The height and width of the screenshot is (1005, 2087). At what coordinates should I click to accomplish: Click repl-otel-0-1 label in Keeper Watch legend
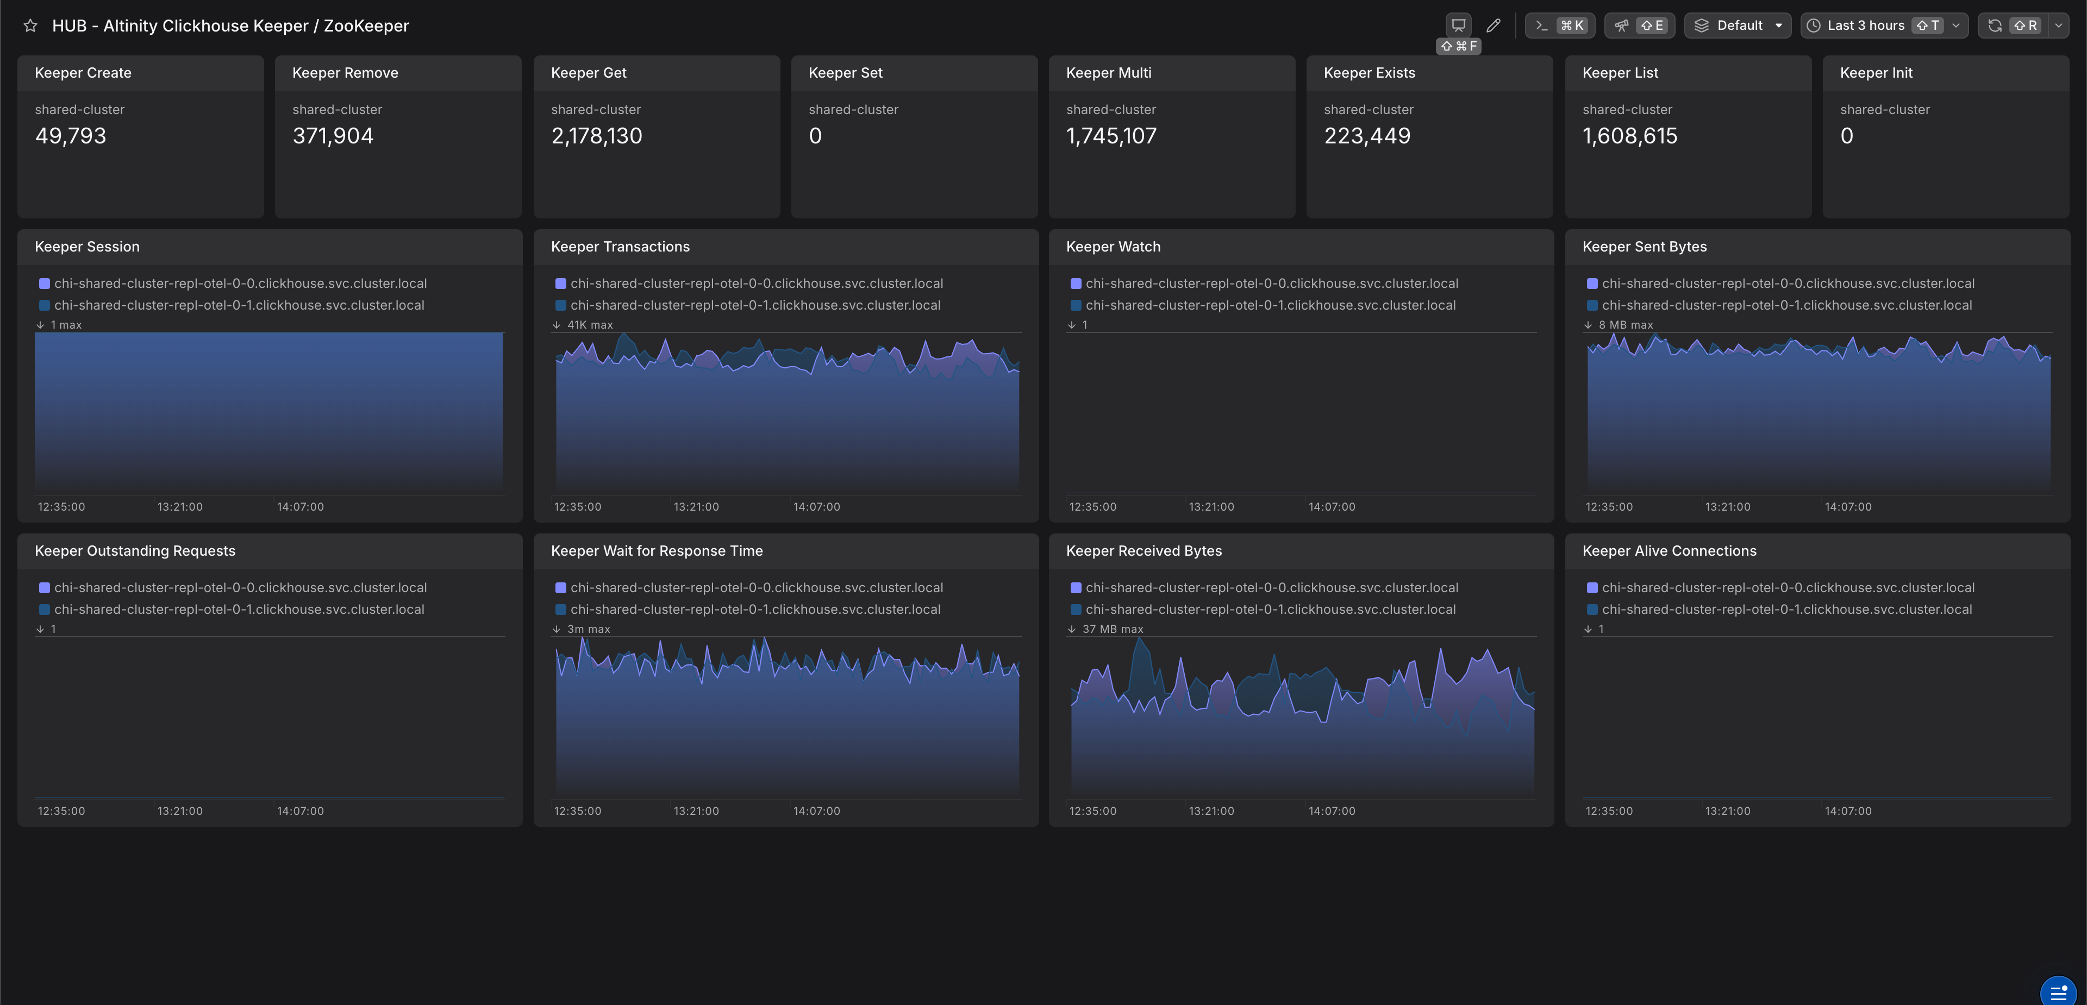click(x=1270, y=305)
